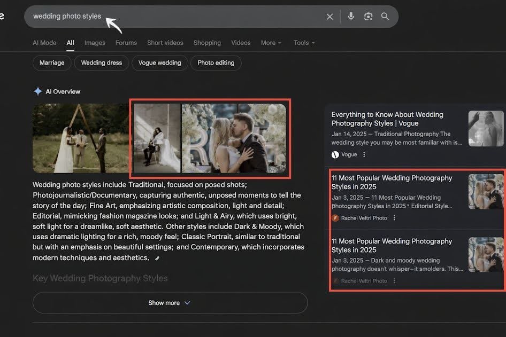Open the Vogue wedding photography styles article link
Viewport: 506px width, 337px height.
coord(387,119)
